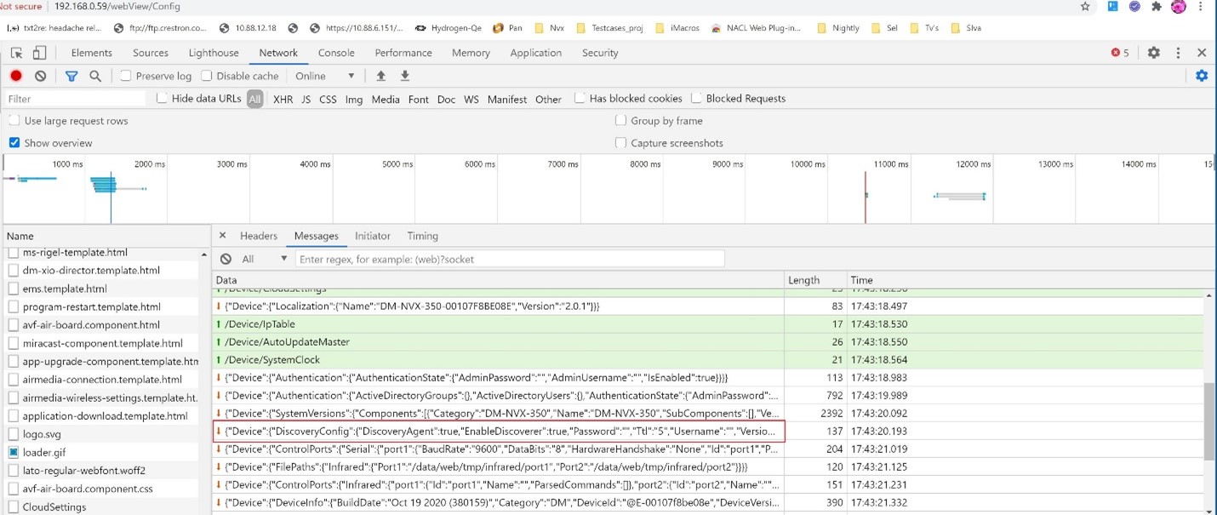
Task: Toggle the device toolbar icon
Action: (x=39, y=53)
